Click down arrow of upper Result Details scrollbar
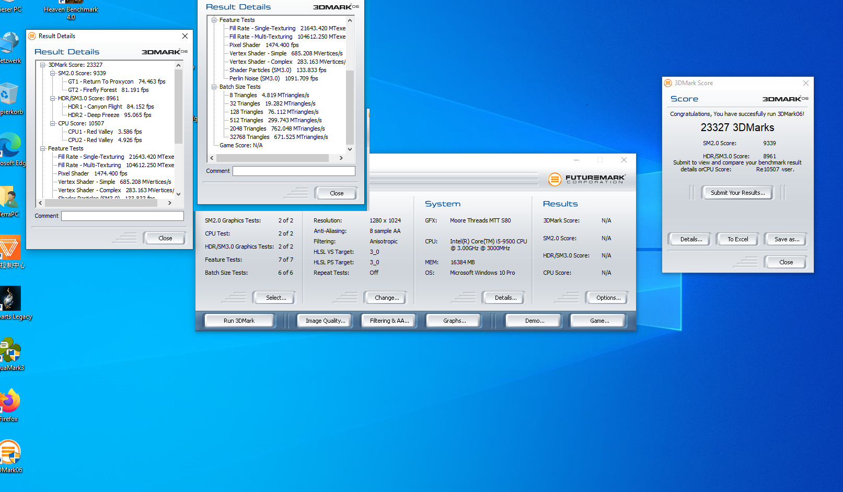 350,149
